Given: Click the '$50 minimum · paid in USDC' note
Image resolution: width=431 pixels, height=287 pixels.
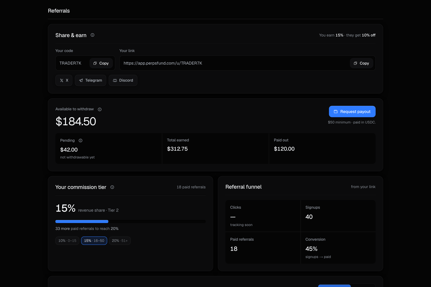Looking at the screenshot, I should (352, 122).
